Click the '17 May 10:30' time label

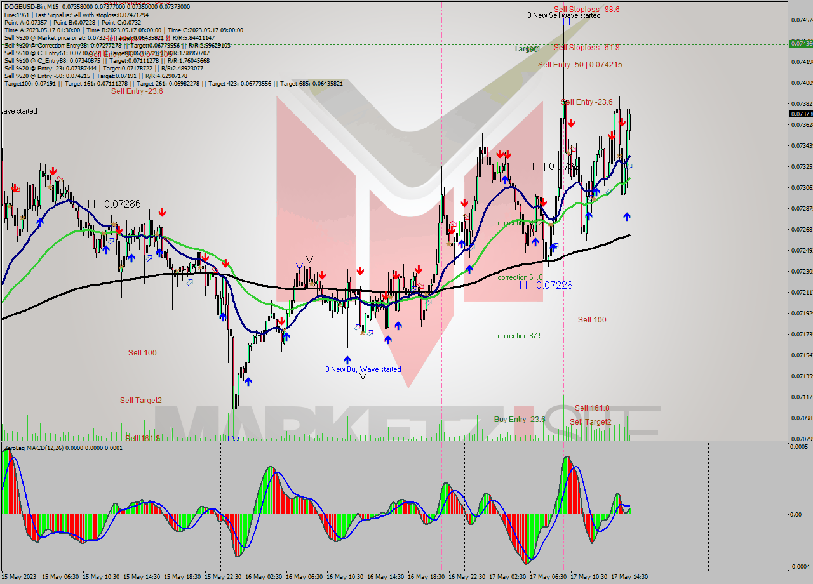click(x=589, y=577)
